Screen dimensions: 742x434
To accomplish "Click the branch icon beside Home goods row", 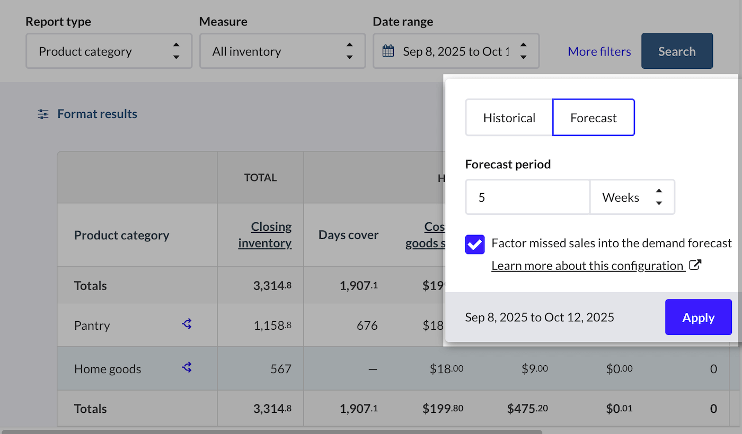I will [187, 367].
